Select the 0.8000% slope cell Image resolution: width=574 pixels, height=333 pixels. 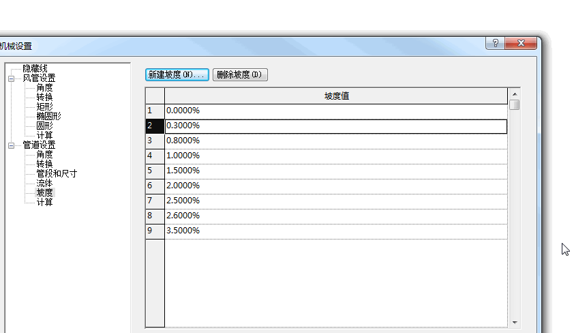coord(336,141)
